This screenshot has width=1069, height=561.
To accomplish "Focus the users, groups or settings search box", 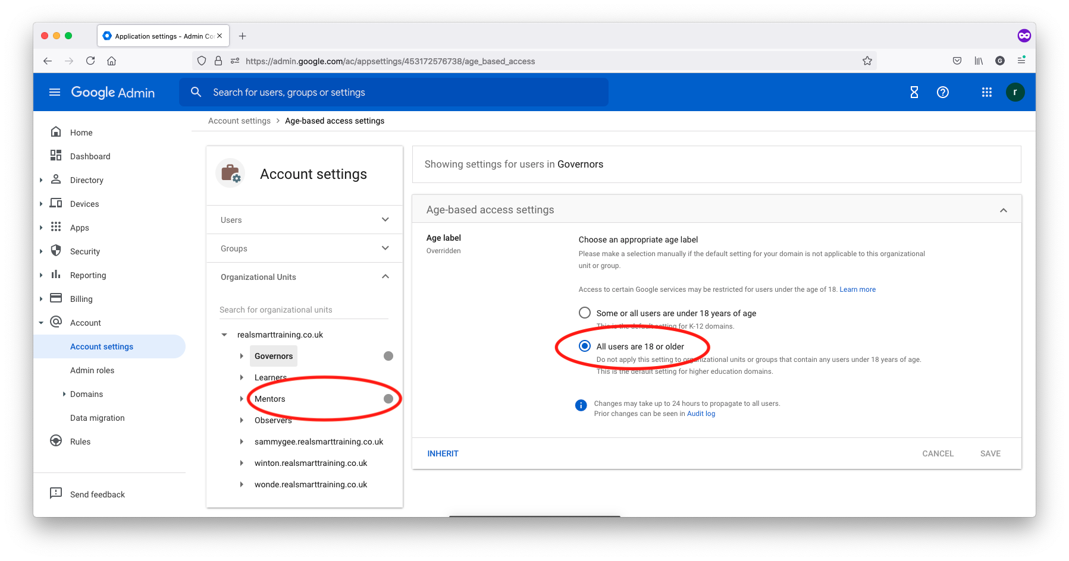I will point(394,92).
